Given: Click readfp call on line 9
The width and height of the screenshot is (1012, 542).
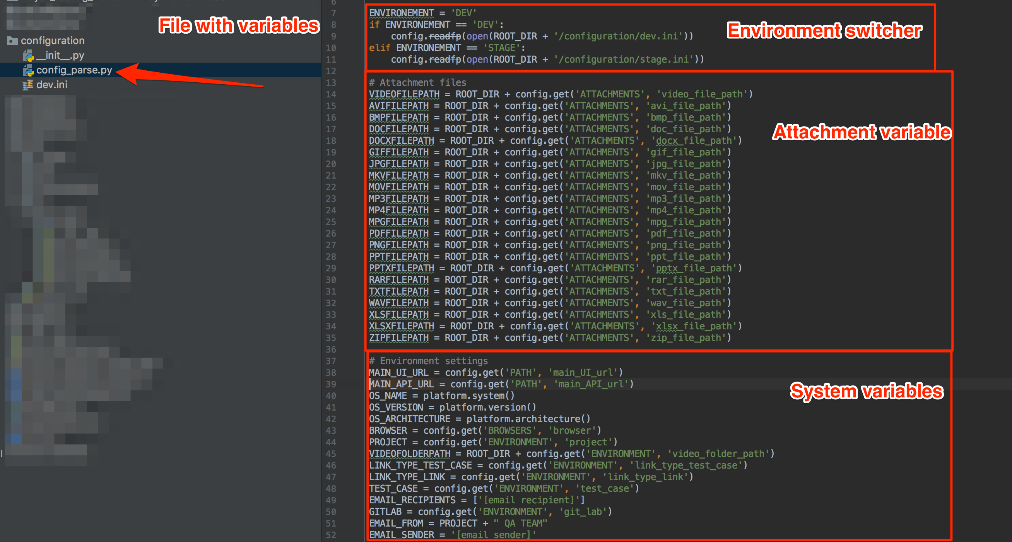Looking at the screenshot, I should (x=445, y=36).
